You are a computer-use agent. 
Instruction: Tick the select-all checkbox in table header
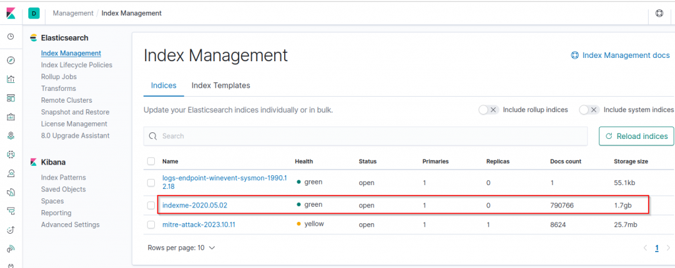click(151, 161)
